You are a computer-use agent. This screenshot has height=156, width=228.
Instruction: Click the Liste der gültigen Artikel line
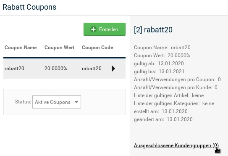tap(169, 95)
